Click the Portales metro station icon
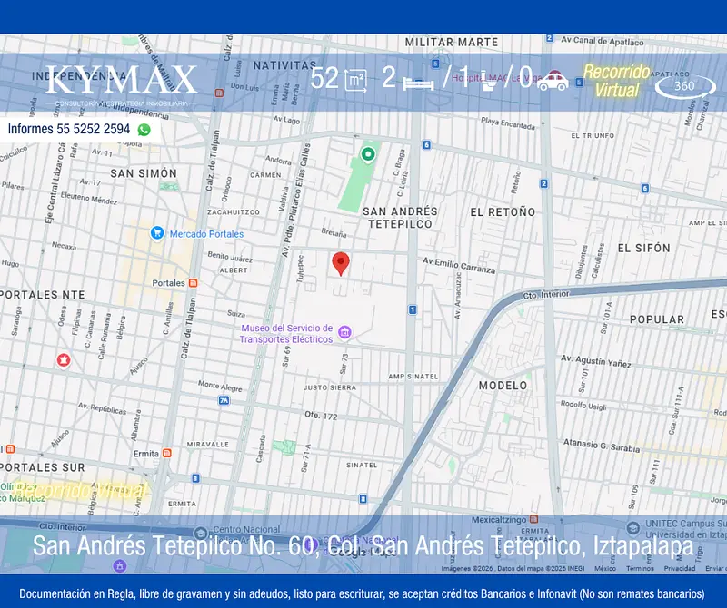The height and width of the screenshot is (608, 727). point(194,283)
